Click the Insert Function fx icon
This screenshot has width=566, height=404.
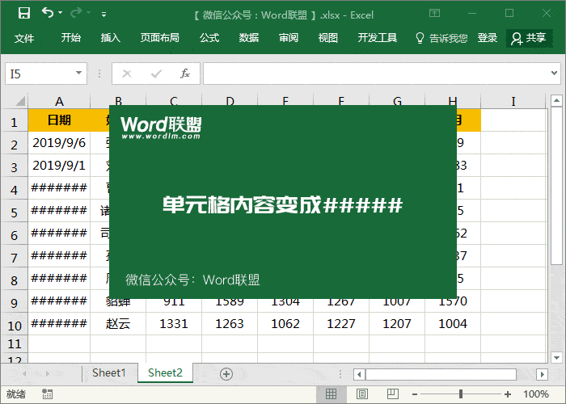point(185,74)
